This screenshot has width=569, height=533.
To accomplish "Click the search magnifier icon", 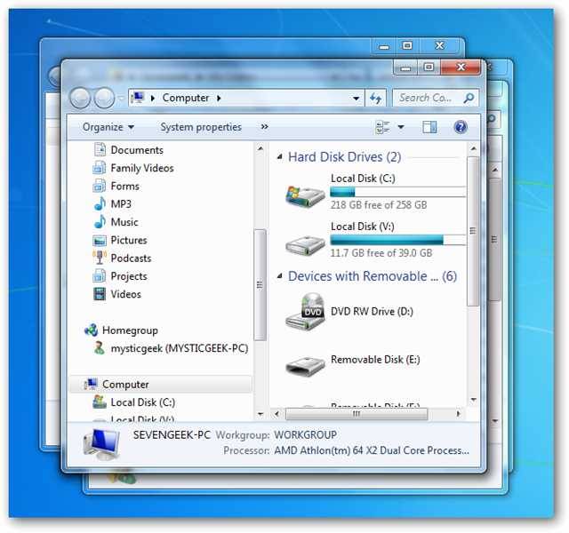I will click(469, 98).
